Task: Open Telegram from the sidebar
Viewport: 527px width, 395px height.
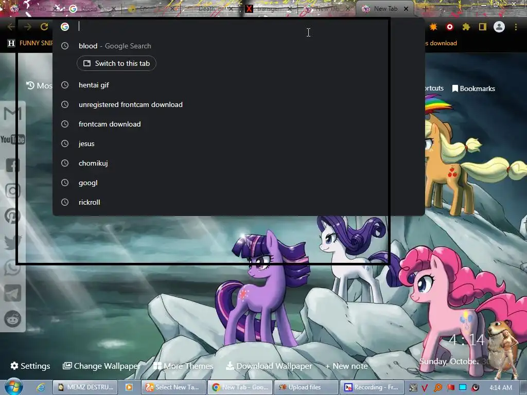Action: pyautogui.click(x=13, y=293)
